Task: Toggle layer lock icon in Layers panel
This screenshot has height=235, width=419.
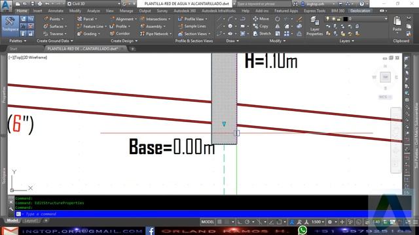Action: [339, 19]
